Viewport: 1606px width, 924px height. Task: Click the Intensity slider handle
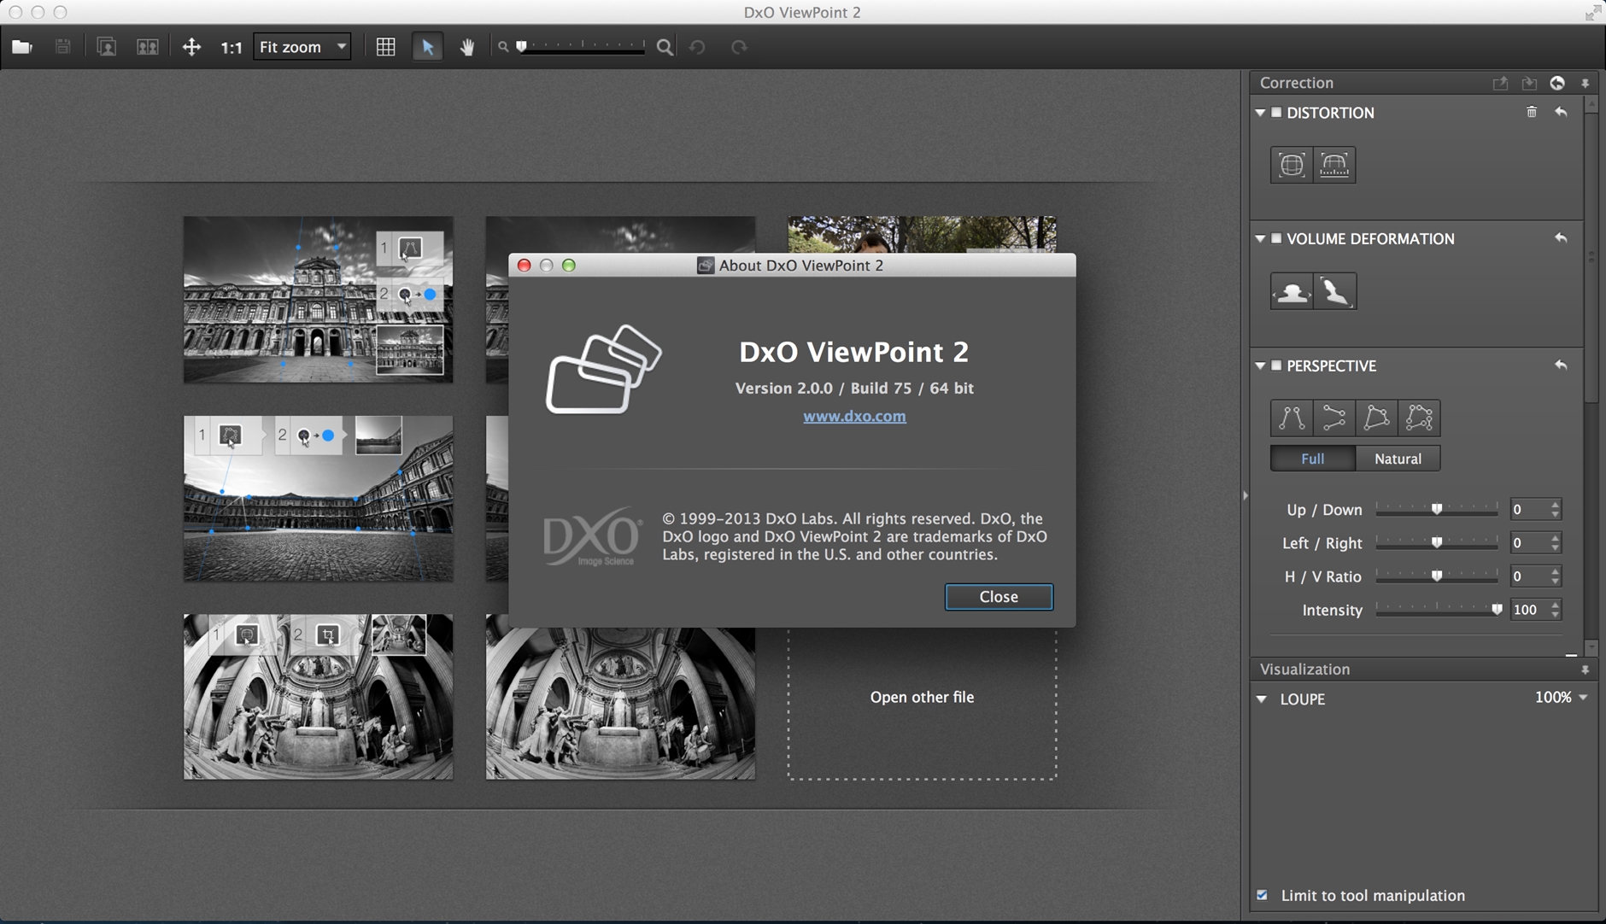tap(1497, 609)
